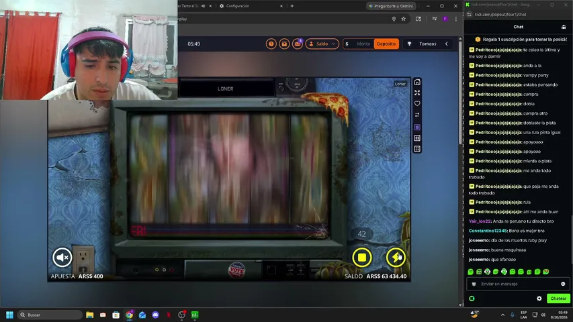Click the system volume speaker icon
This screenshot has height=322, width=573.
[x=543, y=315]
